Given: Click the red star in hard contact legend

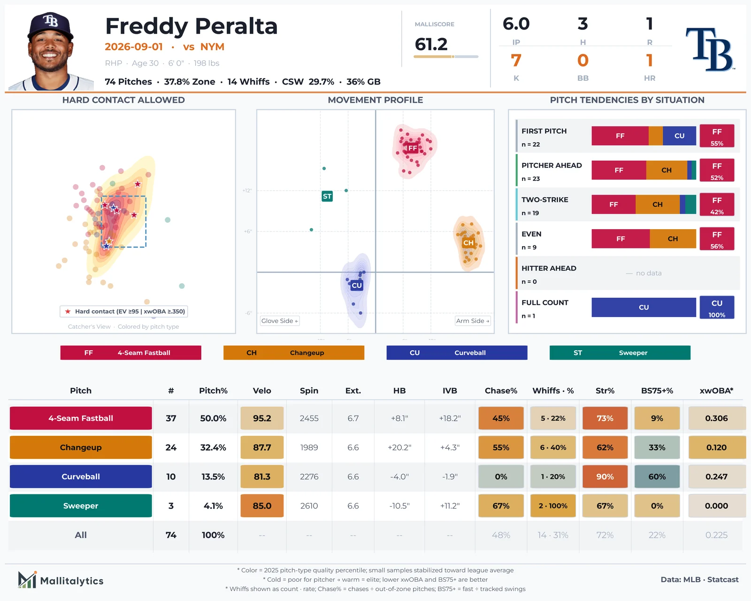Looking at the screenshot, I should pyautogui.click(x=68, y=311).
